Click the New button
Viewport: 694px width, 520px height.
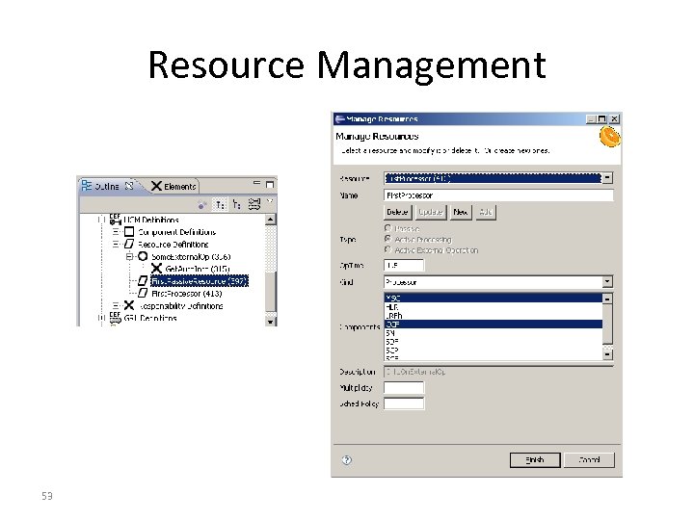click(461, 212)
